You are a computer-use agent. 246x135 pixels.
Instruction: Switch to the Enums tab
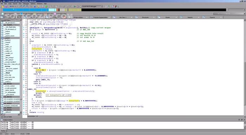coord(167,17)
